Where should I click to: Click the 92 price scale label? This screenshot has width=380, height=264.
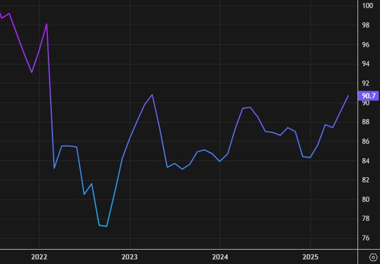click(x=367, y=83)
